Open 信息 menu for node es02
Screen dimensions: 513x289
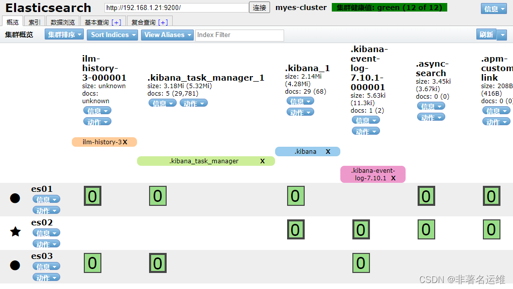tap(46, 233)
